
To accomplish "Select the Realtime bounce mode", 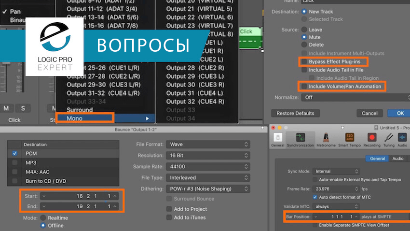I will coord(43,217).
